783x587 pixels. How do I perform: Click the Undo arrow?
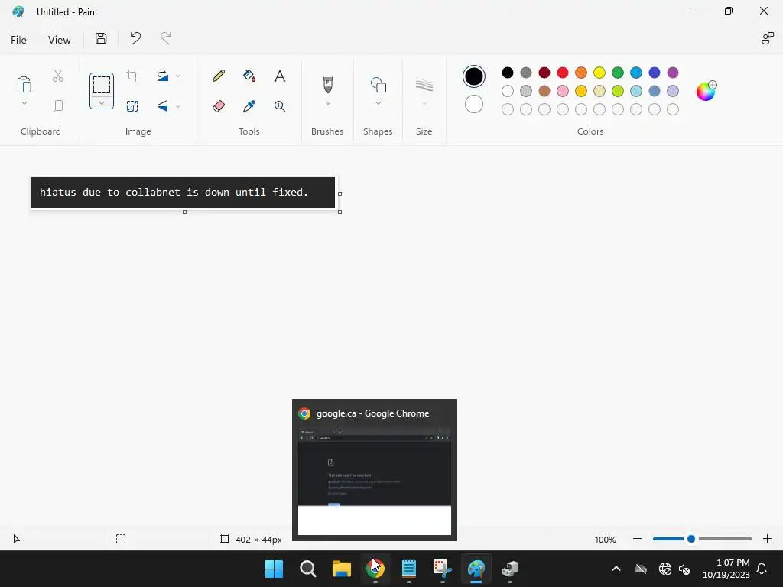coord(135,38)
